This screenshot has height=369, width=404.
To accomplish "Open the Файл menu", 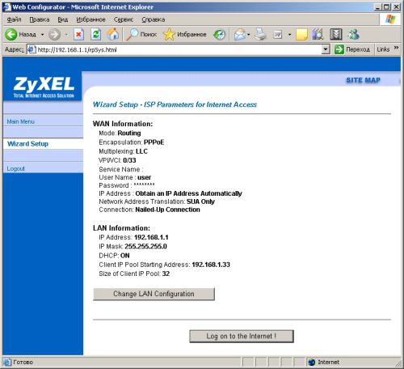I will 14,19.
